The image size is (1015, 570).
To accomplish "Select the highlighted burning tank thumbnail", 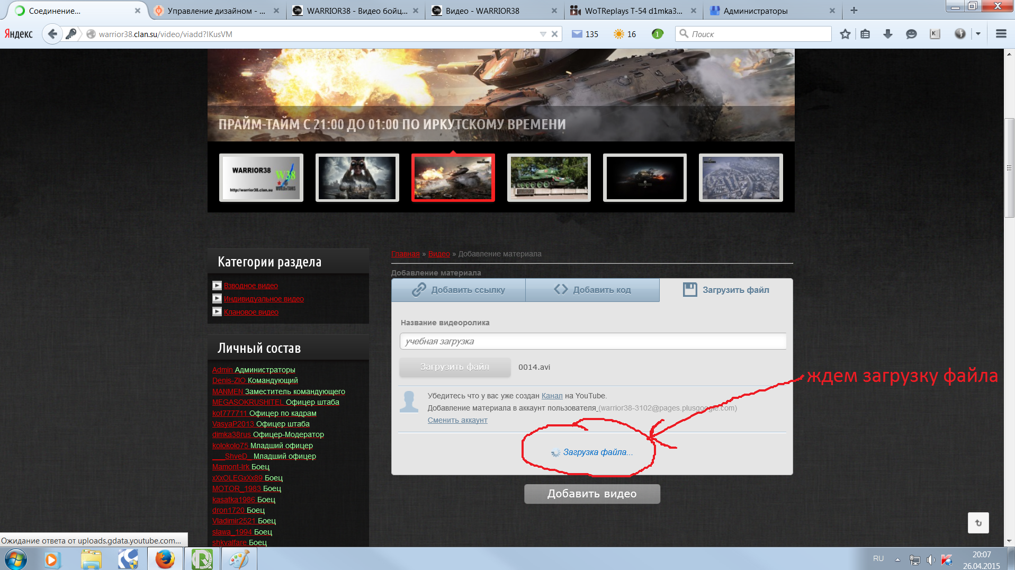I will point(453,178).
